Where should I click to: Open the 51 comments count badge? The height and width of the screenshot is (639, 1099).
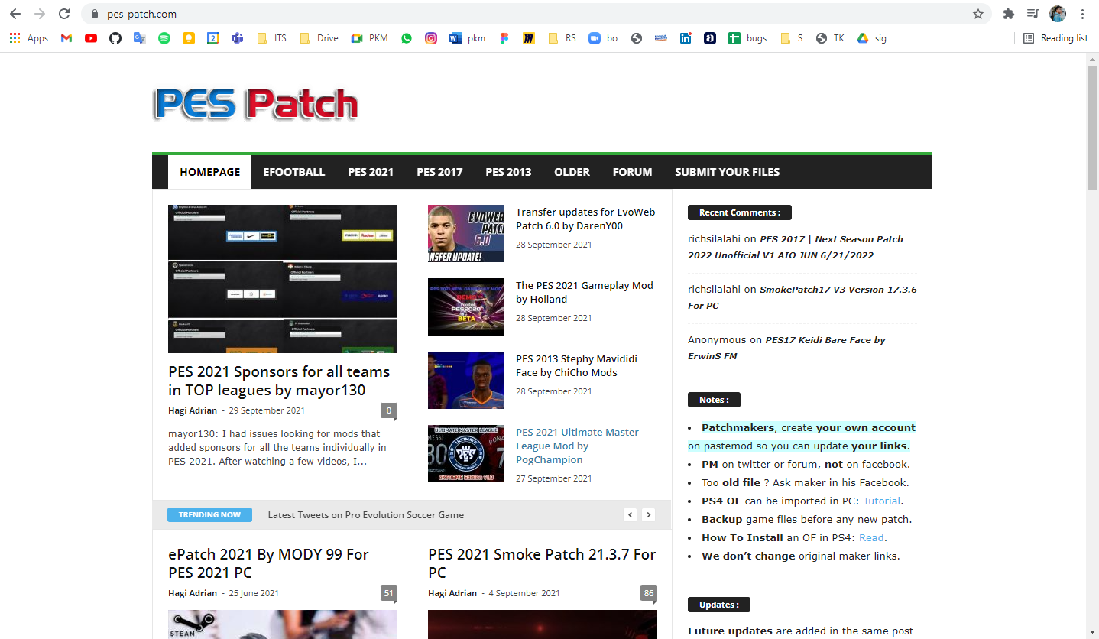389,593
